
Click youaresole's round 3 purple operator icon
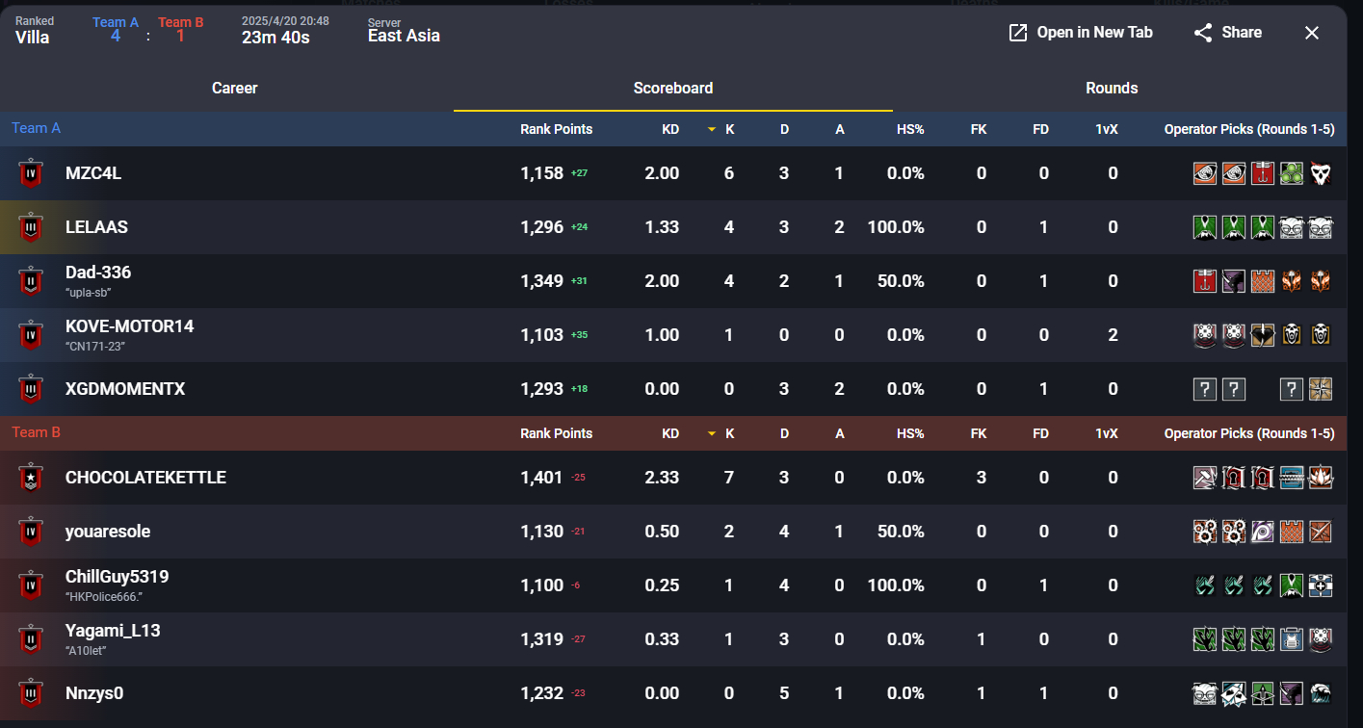point(1263,532)
